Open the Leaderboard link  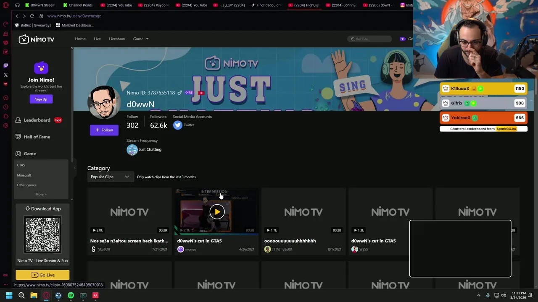click(37, 120)
